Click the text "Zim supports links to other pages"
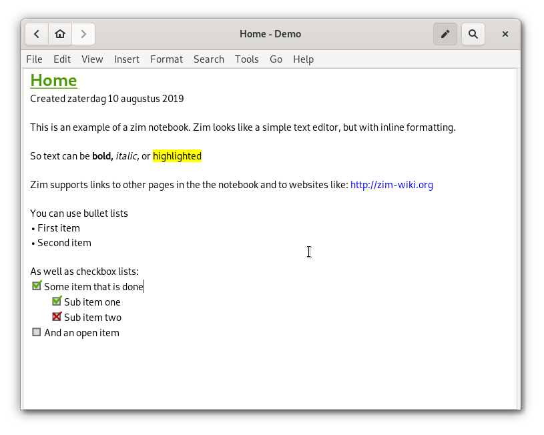Screen dimensions: 544x435 click(102, 185)
